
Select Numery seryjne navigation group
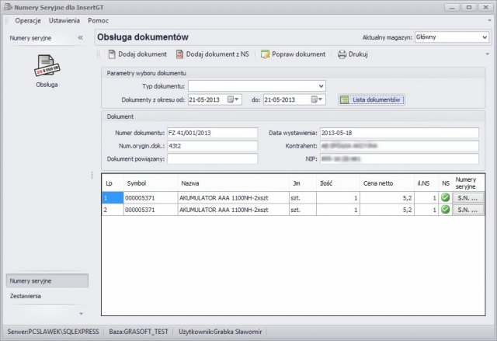tap(47, 280)
